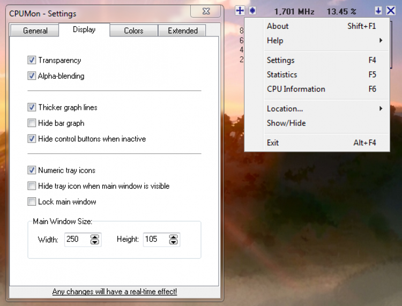Click the Main Window Size group label
402x306 pixels.
click(x=62, y=221)
